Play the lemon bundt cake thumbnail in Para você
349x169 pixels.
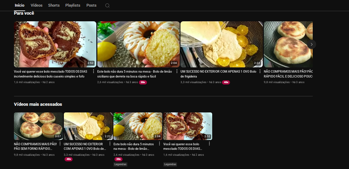(x=139, y=44)
